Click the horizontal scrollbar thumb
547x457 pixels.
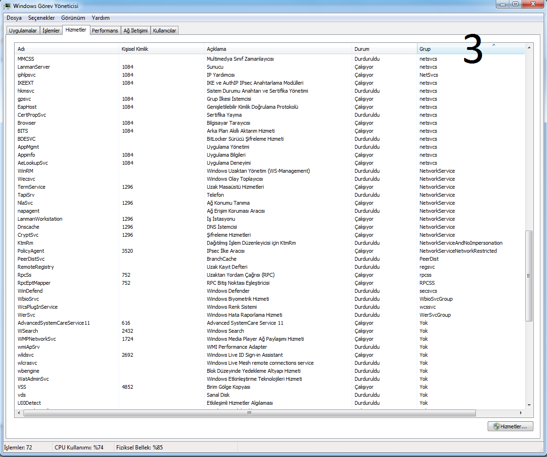(249, 413)
